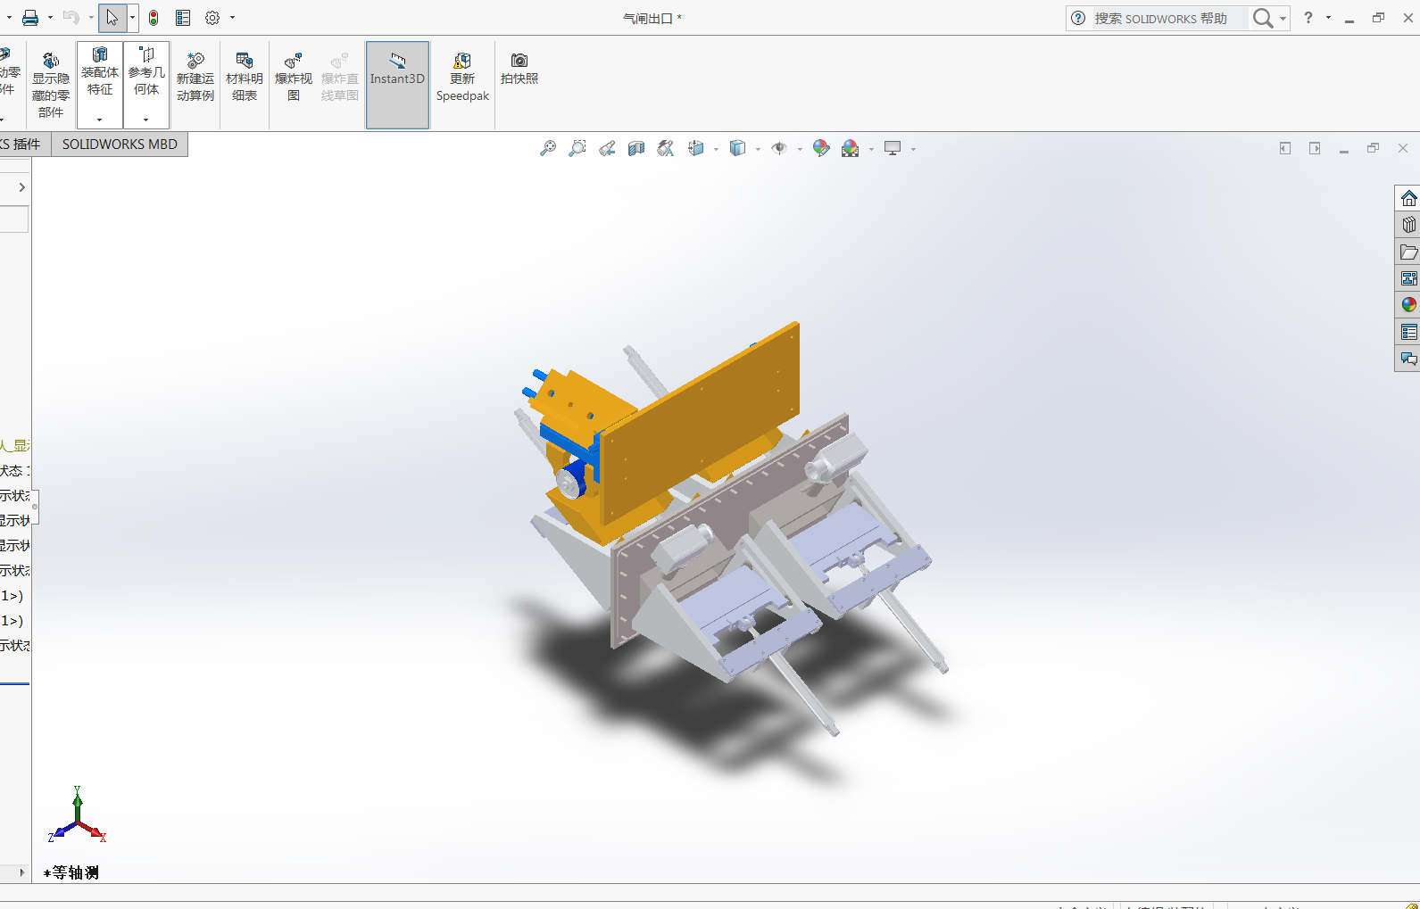Screen dimensions: 1420x909
Task: Select the Zoom to Area icon
Action: pyautogui.click(x=577, y=148)
